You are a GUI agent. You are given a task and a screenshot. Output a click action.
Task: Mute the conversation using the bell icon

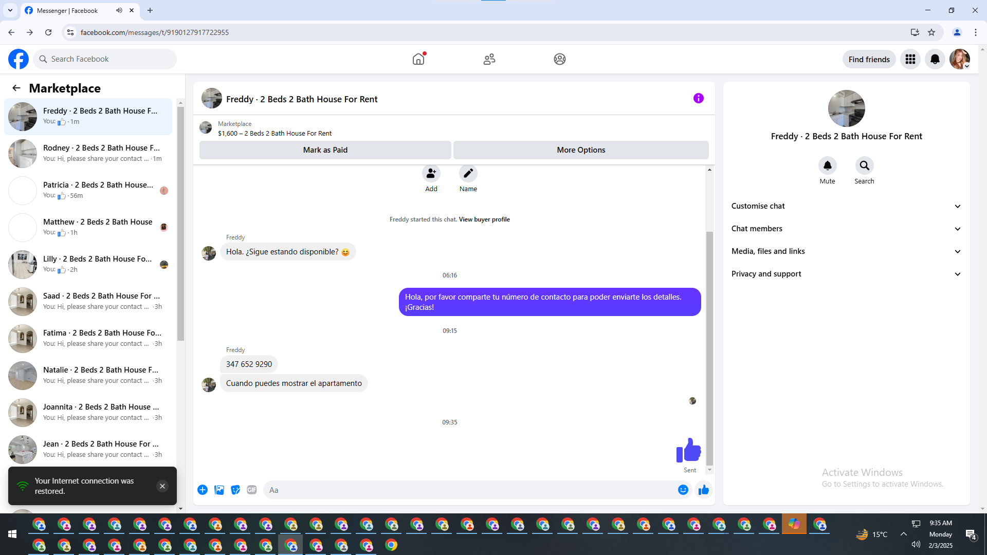[828, 165]
